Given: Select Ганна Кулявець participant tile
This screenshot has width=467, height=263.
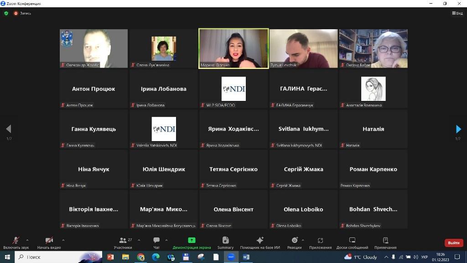Looking at the screenshot, I should coord(93,129).
